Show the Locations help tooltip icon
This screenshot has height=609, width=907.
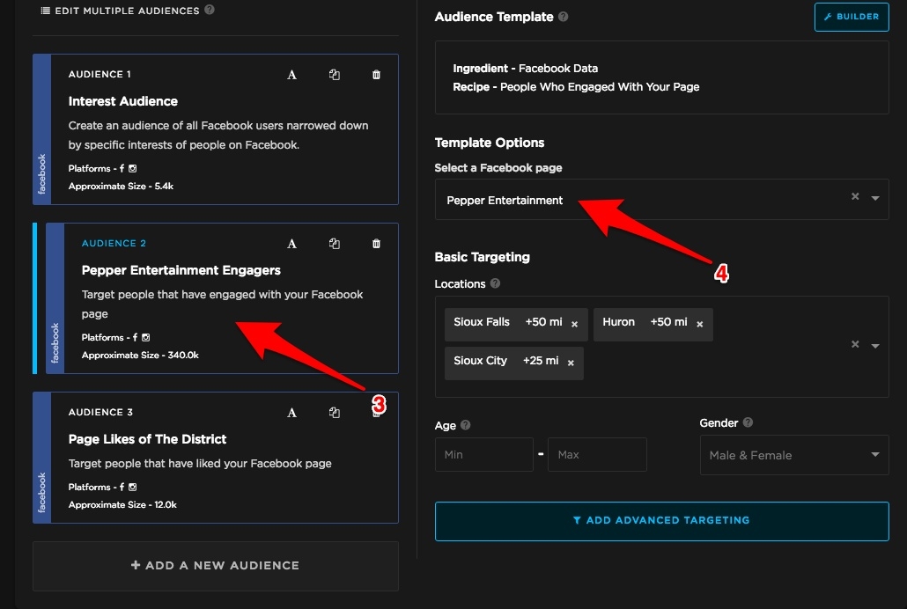(x=495, y=283)
